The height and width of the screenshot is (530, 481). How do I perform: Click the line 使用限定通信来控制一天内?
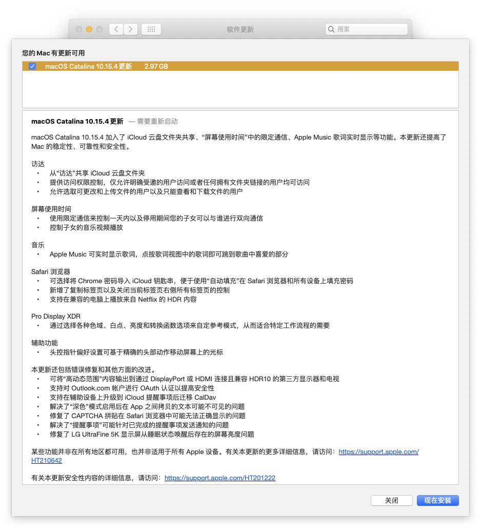point(156,218)
